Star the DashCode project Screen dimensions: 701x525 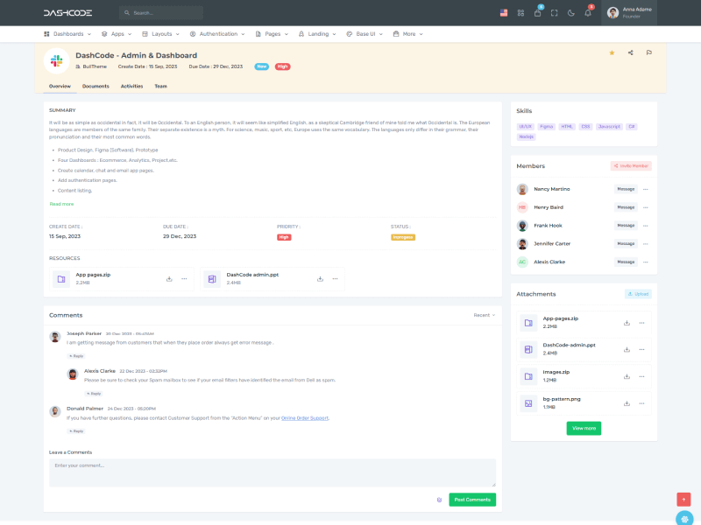(612, 52)
